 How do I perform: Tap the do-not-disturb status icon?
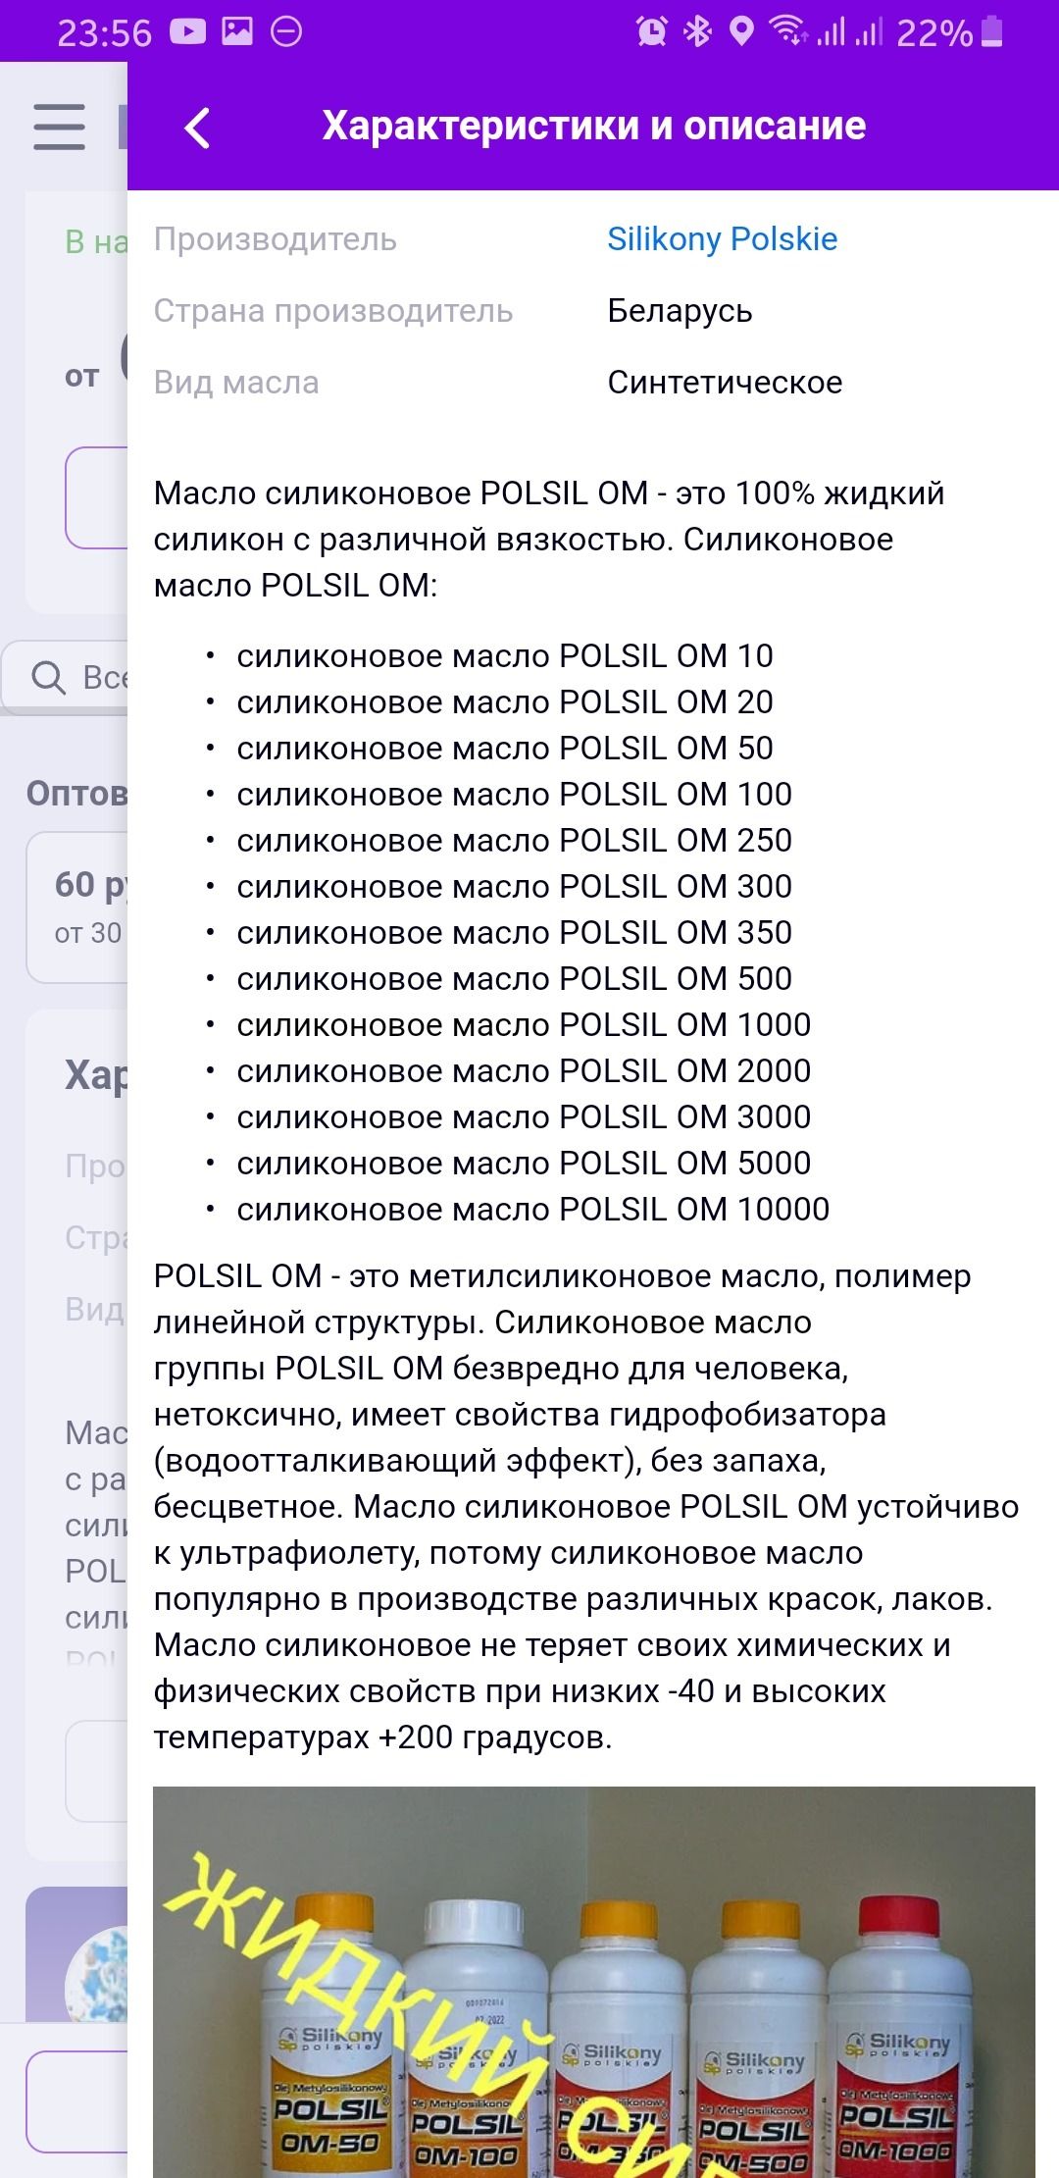(x=286, y=32)
